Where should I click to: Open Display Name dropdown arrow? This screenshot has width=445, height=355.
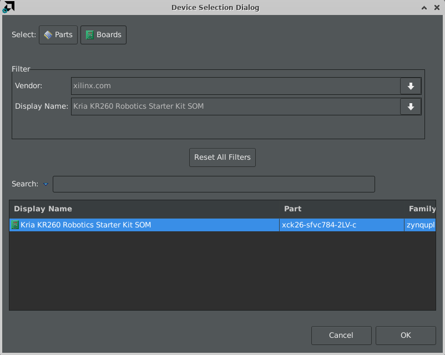click(x=411, y=106)
